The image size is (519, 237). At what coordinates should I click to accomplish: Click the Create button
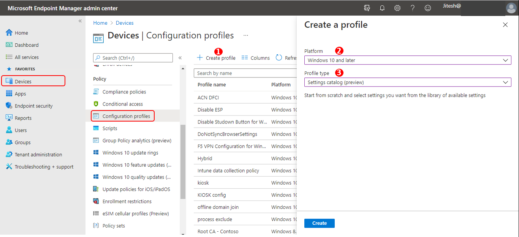pyautogui.click(x=320, y=223)
